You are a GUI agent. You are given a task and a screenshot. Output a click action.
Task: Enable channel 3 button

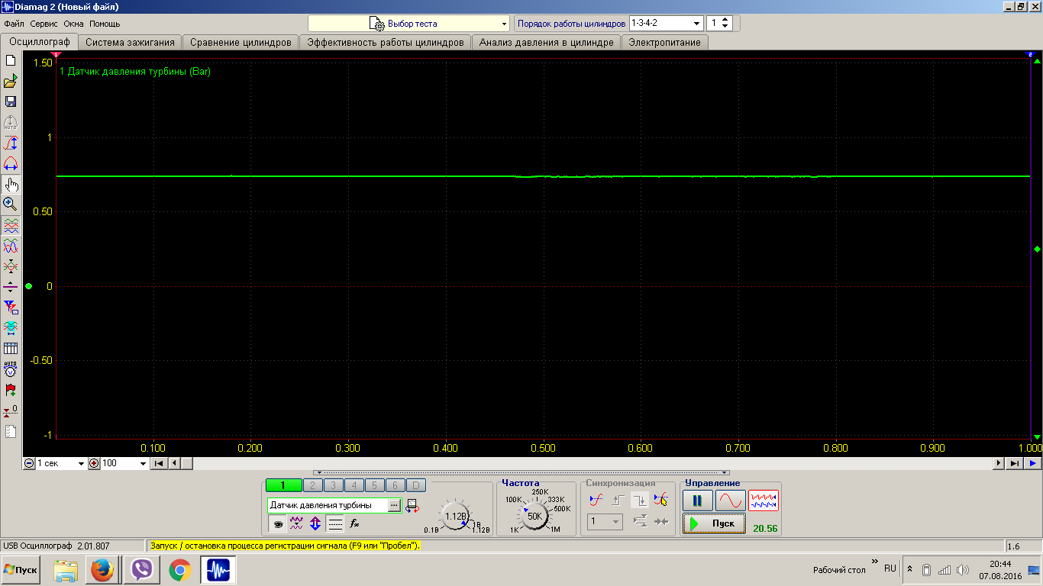pos(334,485)
